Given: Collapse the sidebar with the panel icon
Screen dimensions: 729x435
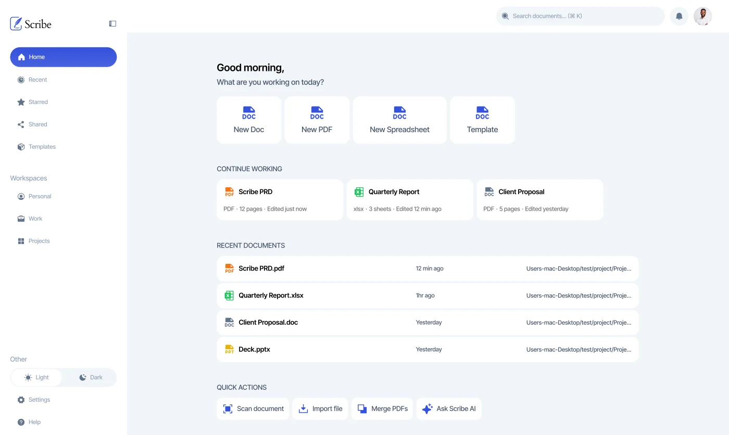Looking at the screenshot, I should tap(112, 23).
